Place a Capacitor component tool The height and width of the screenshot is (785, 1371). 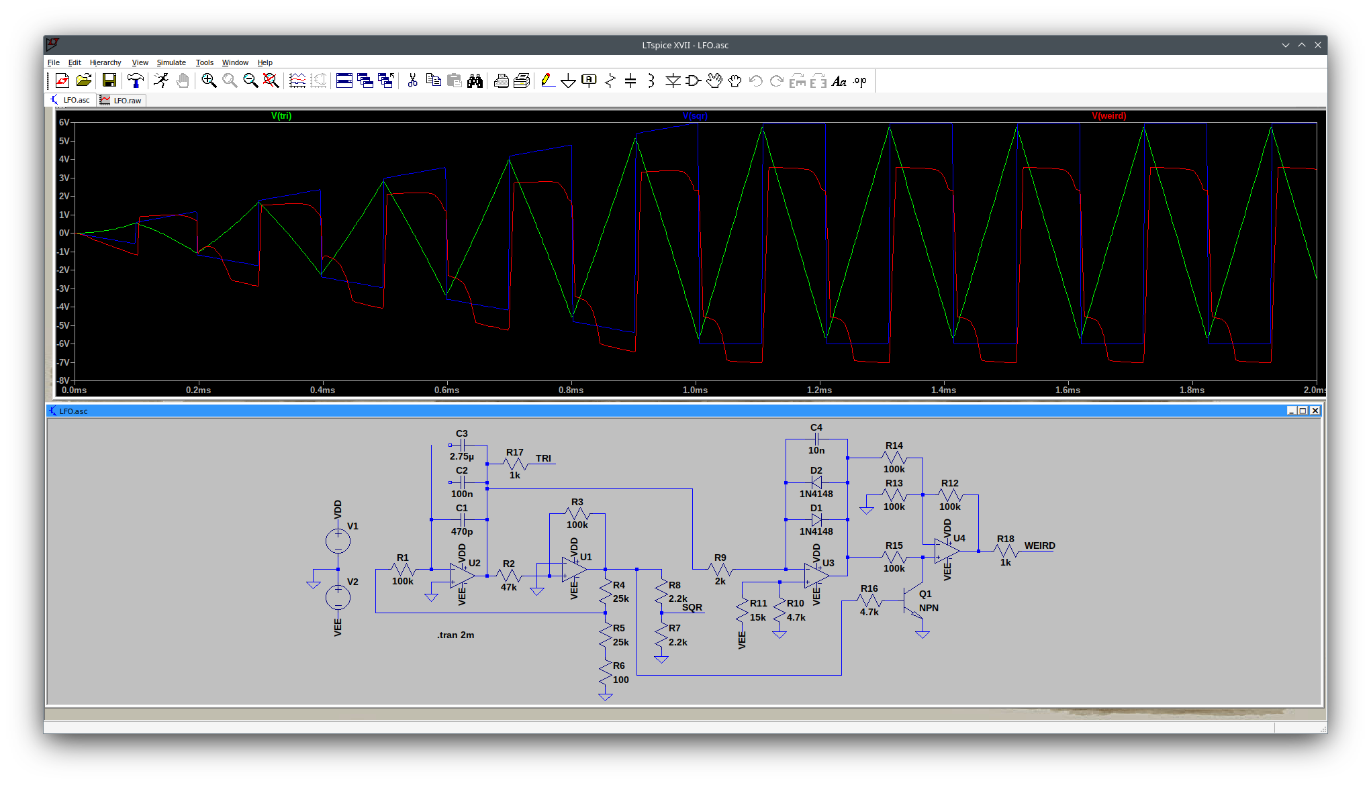click(630, 81)
